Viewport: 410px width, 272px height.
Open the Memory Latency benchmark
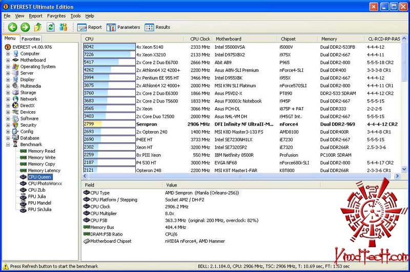pos(44,171)
